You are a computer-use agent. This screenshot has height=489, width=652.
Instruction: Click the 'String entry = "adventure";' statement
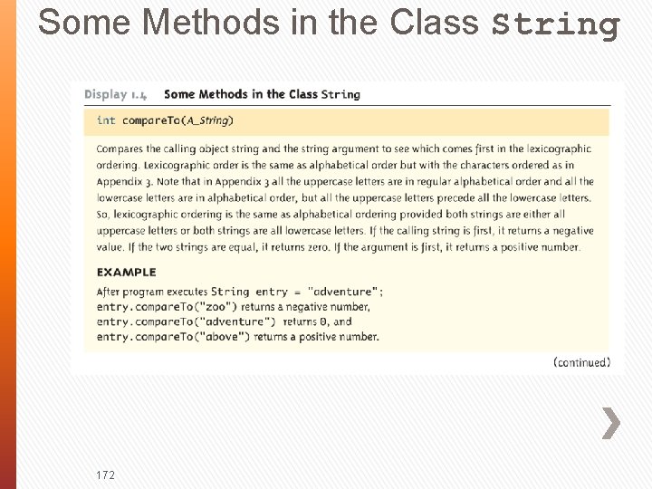pyautogui.click(x=297, y=292)
